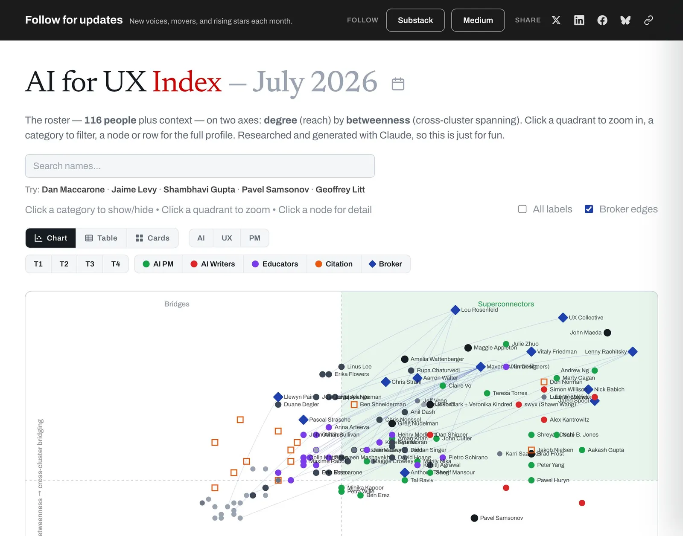Screen dimensions: 683x536
Task: Select the Pawel Huryn green node
Action: pyautogui.click(x=531, y=480)
